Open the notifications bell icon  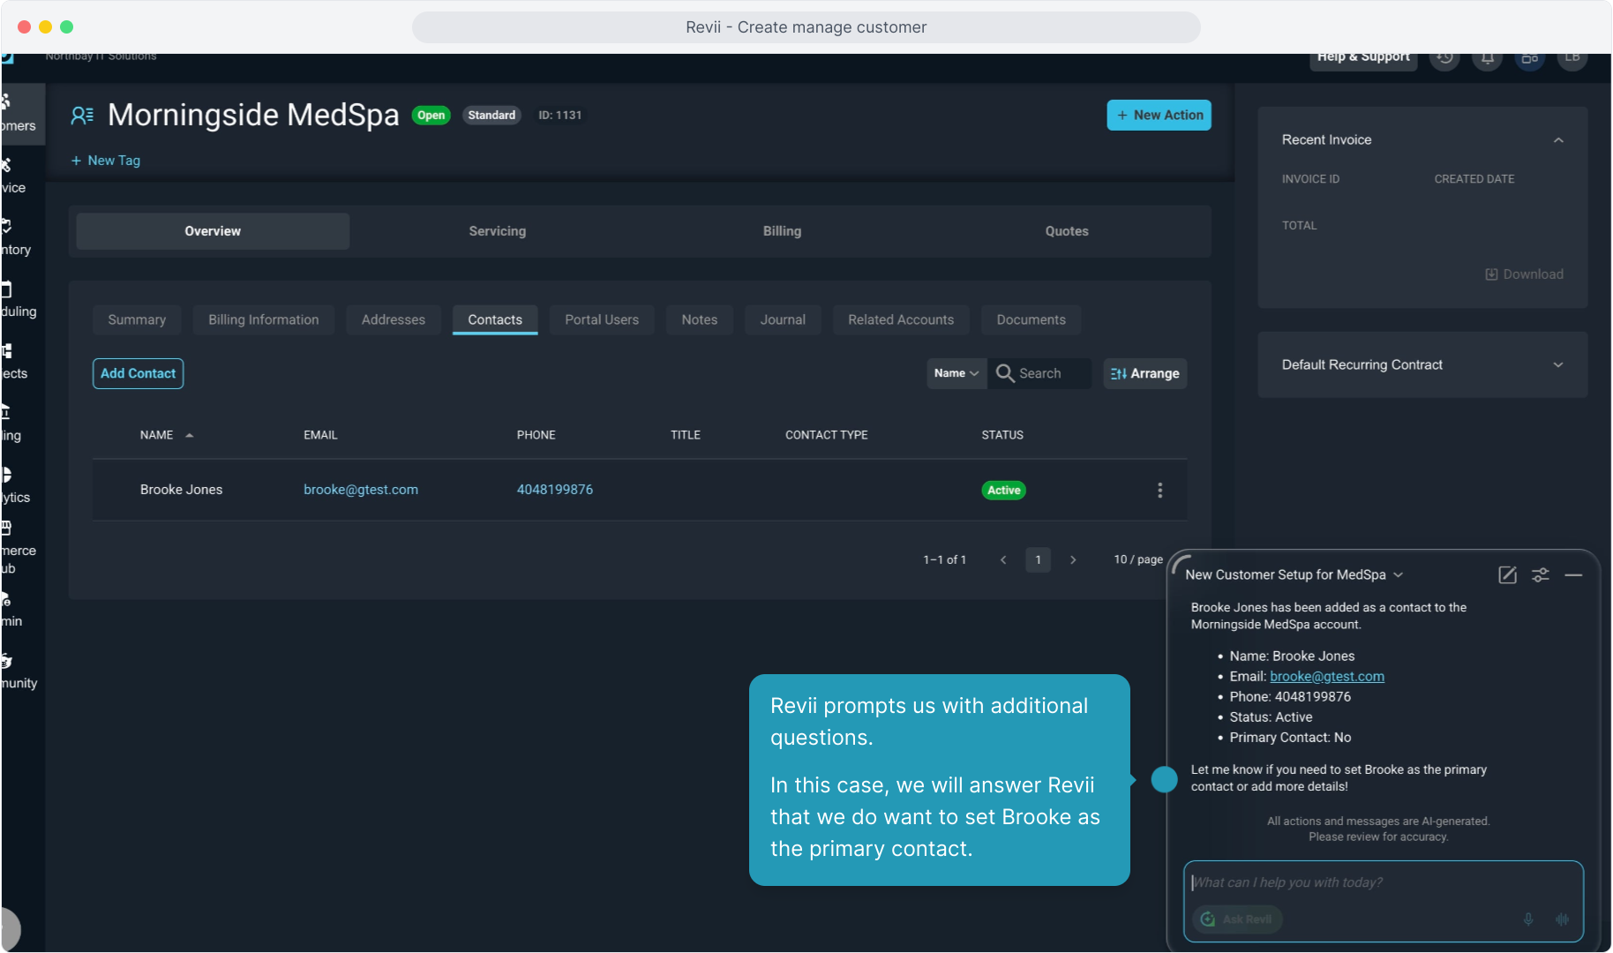point(1487,58)
